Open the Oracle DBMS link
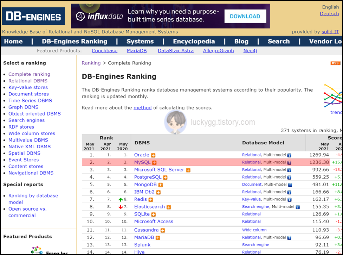Image resolution: width=343 pixels, height=255 pixels. point(142,155)
